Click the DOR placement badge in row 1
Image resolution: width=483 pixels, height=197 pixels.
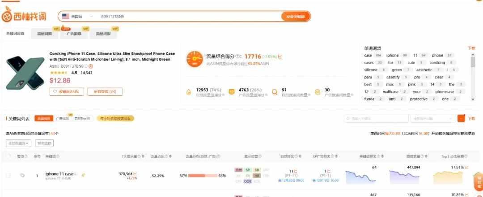248,181
